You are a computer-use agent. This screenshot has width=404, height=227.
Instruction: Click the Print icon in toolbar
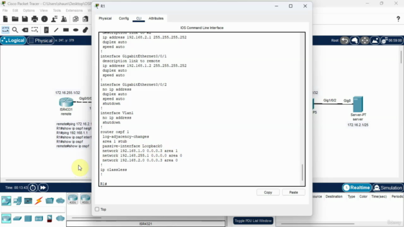tap(35, 19)
